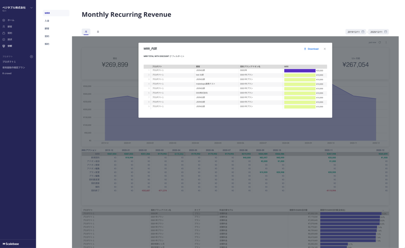Click yellow-green MRR bar in DDD株式会社 row
The height and width of the screenshot is (248, 405).
coord(300,93)
